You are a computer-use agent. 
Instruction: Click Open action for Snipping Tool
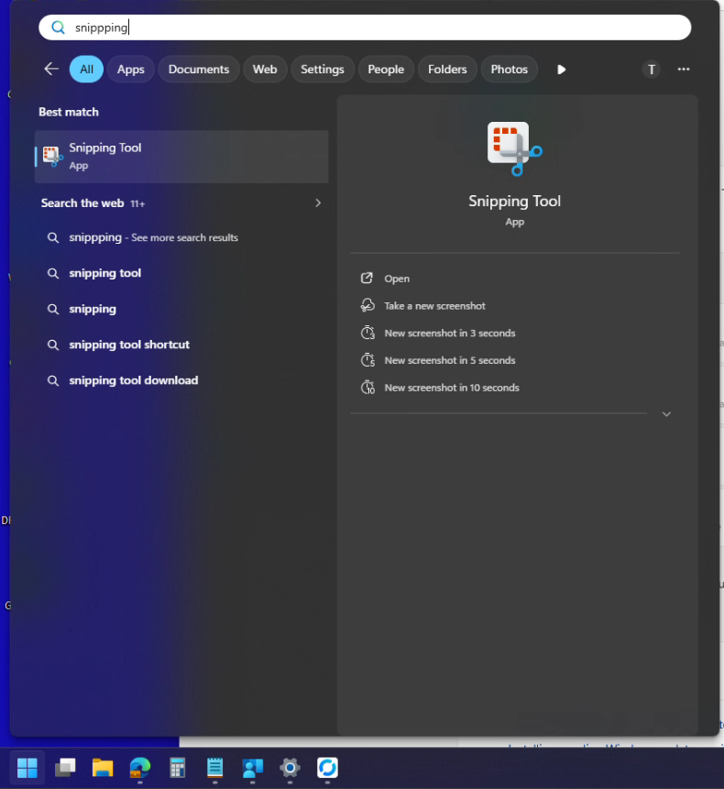coord(397,279)
